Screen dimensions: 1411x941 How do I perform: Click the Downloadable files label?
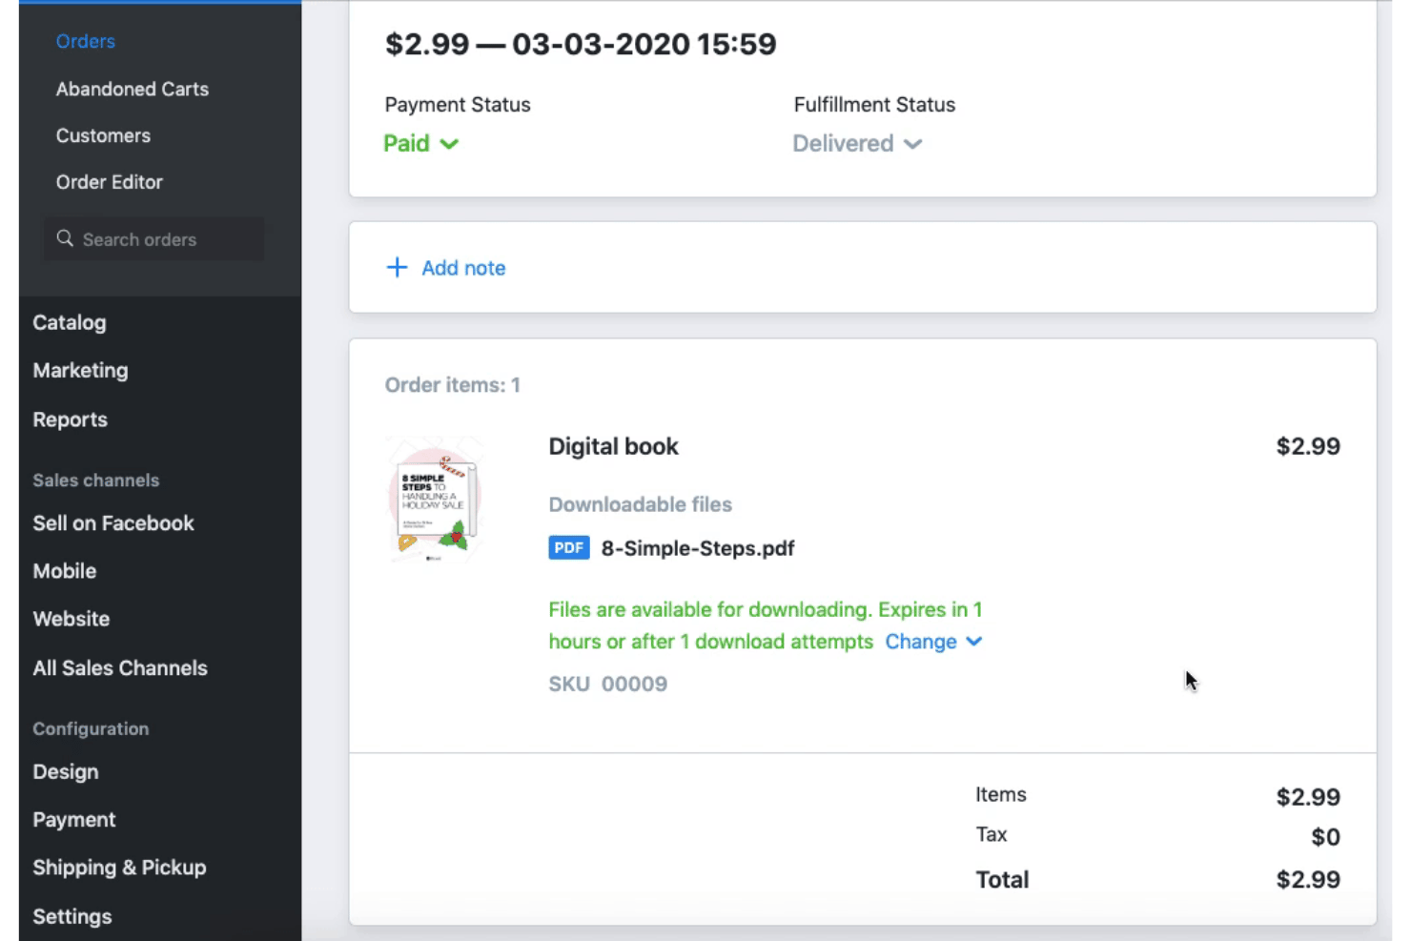pyautogui.click(x=640, y=504)
